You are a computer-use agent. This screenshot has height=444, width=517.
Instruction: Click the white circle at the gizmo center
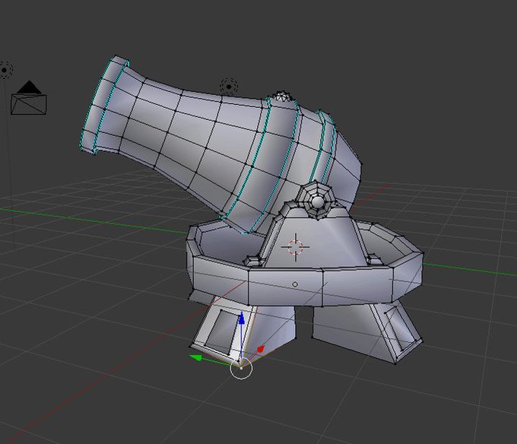pyautogui.click(x=241, y=368)
